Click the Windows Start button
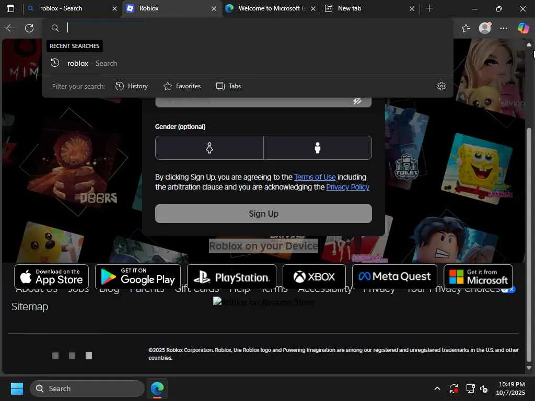Screen dimensions: 535x401 (17, 388)
